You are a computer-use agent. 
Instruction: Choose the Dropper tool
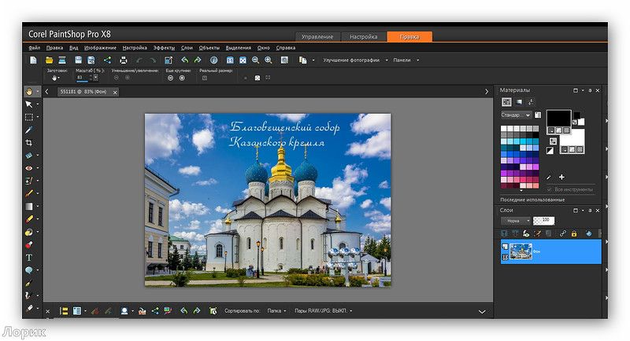pyautogui.click(x=29, y=130)
